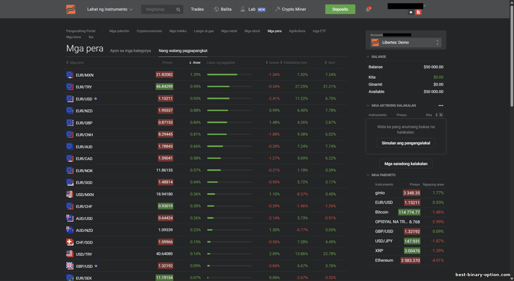Image resolution: width=514 pixels, height=281 pixels.
Task: Click the GBP/USD favorite star in the table
Action: [x=96, y=266]
